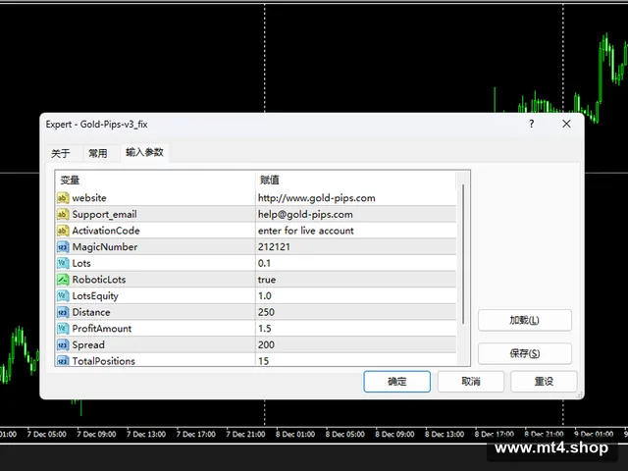Click the integer icon beside MagicNumber

tap(63, 247)
